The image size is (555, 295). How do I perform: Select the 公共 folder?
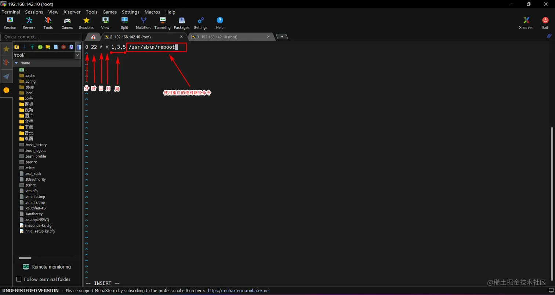tap(26, 98)
